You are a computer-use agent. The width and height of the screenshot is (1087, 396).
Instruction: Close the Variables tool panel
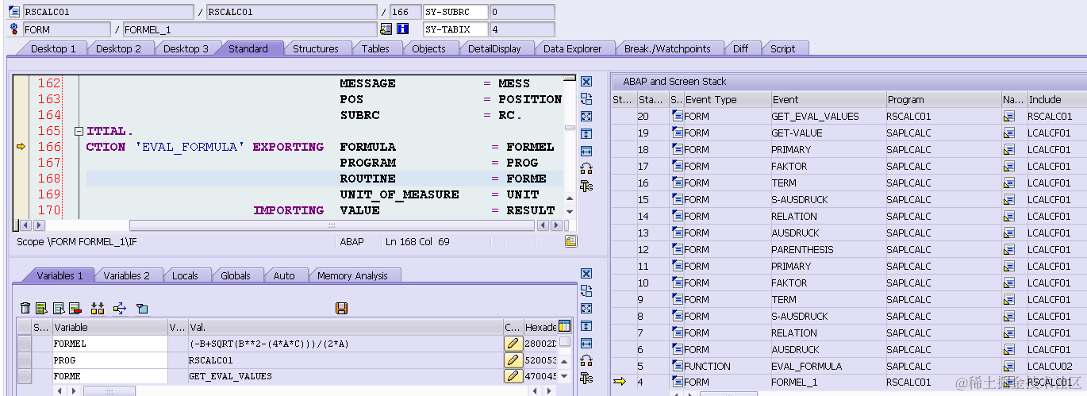(x=586, y=274)
